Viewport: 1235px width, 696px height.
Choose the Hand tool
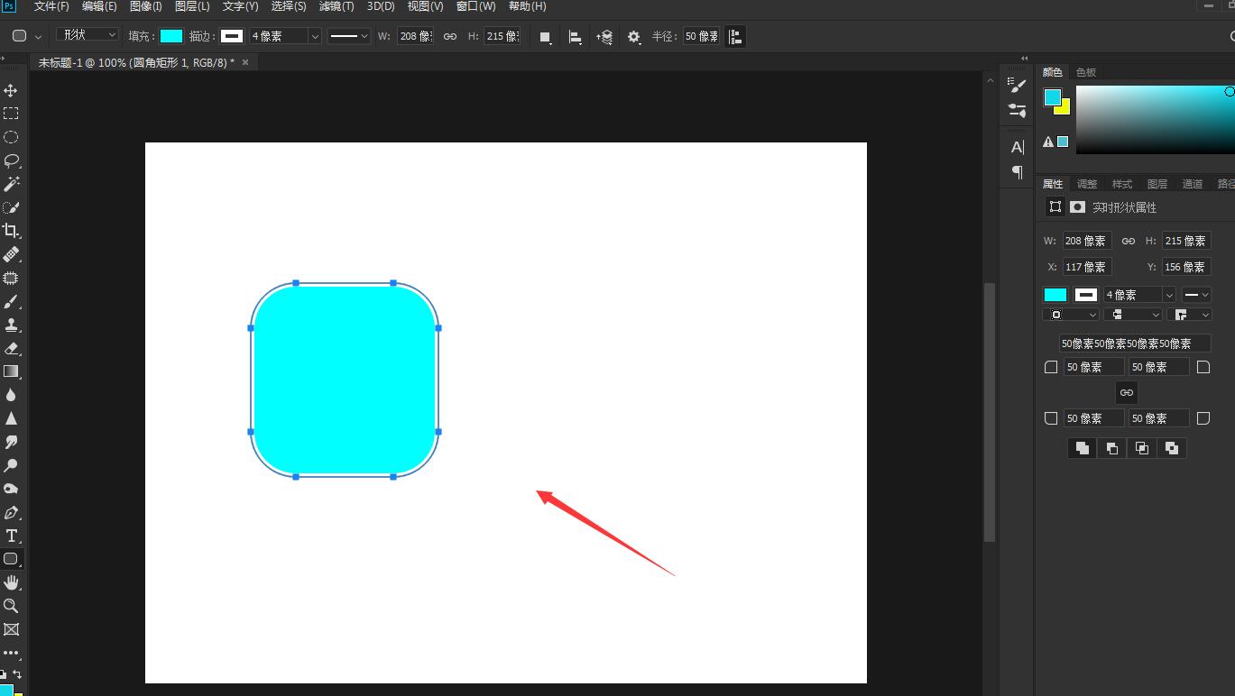tap(11, 582)
